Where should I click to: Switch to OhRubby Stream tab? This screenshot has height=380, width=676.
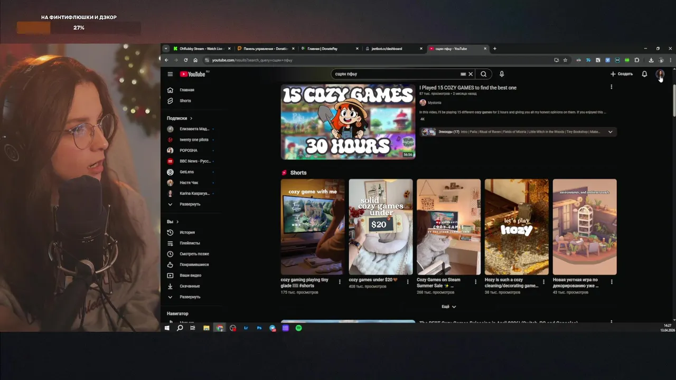click(202, 49)
